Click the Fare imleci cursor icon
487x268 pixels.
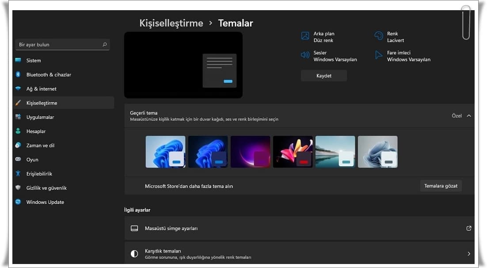click(379, 55)
